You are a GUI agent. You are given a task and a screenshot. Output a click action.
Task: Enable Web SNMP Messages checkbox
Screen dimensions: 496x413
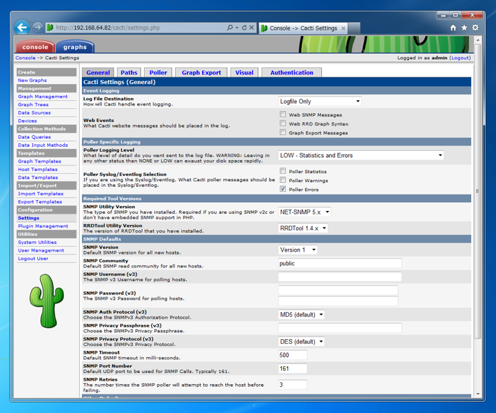(283, 114)
